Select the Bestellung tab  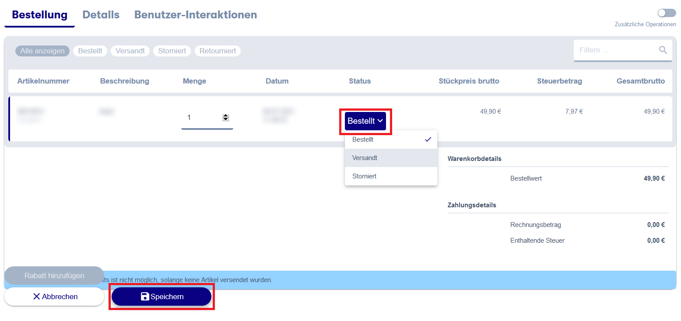[39, 15]
